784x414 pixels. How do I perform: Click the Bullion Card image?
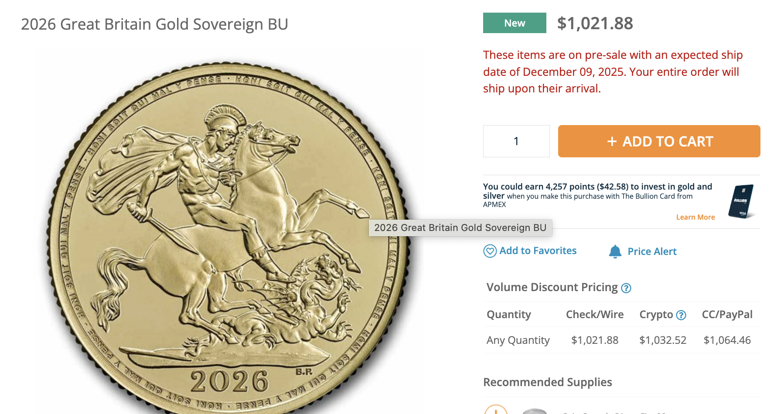(741, 201)
